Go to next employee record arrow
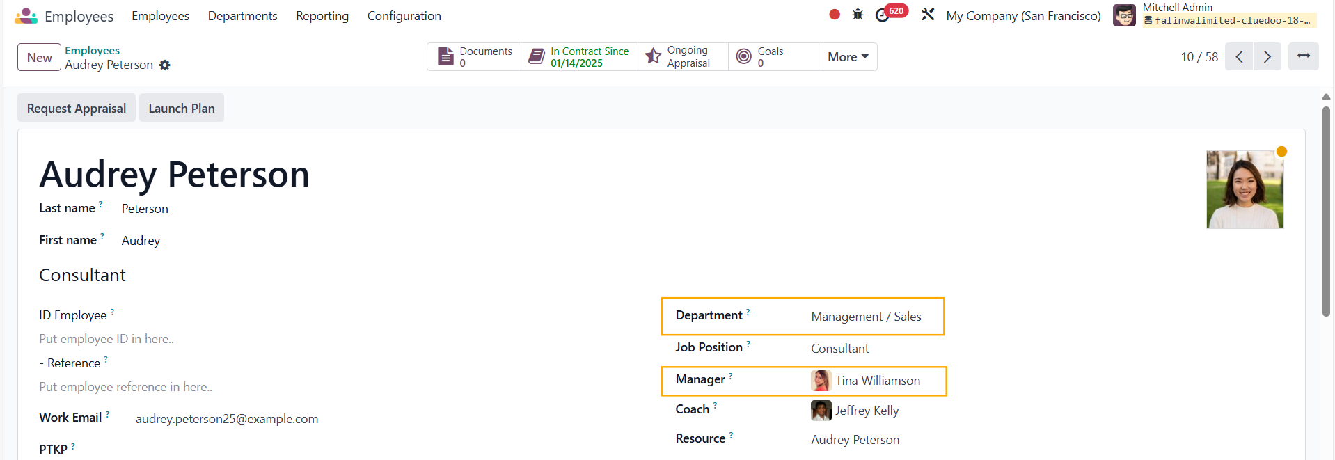Viewport: 1335px width, 460px height. [x=1267, y=57]
